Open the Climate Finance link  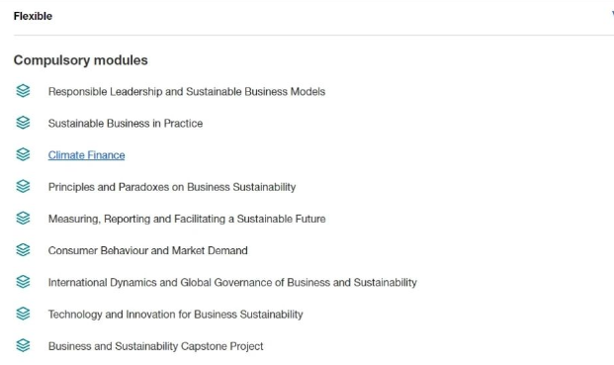point(87,155)
